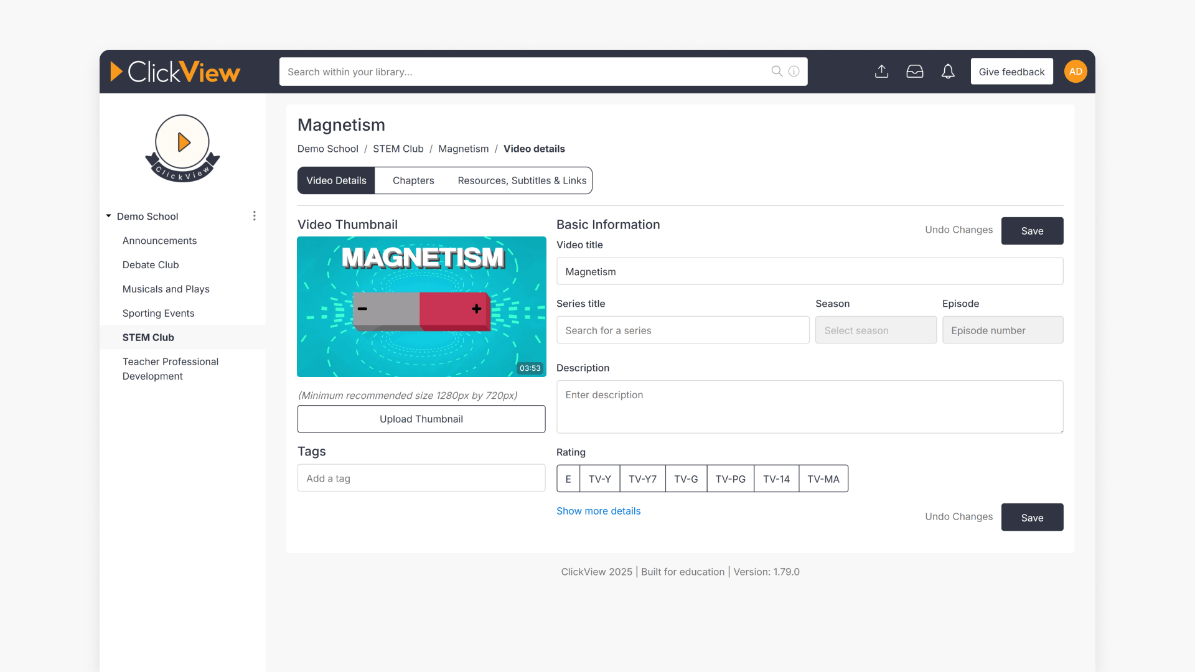
Task: Open the upload icon in the top bar
Action: tap(881, 71)
